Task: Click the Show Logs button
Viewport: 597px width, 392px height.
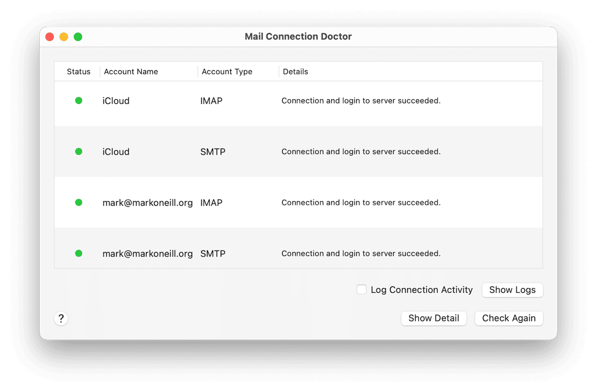Action: (x=512, y=290)
